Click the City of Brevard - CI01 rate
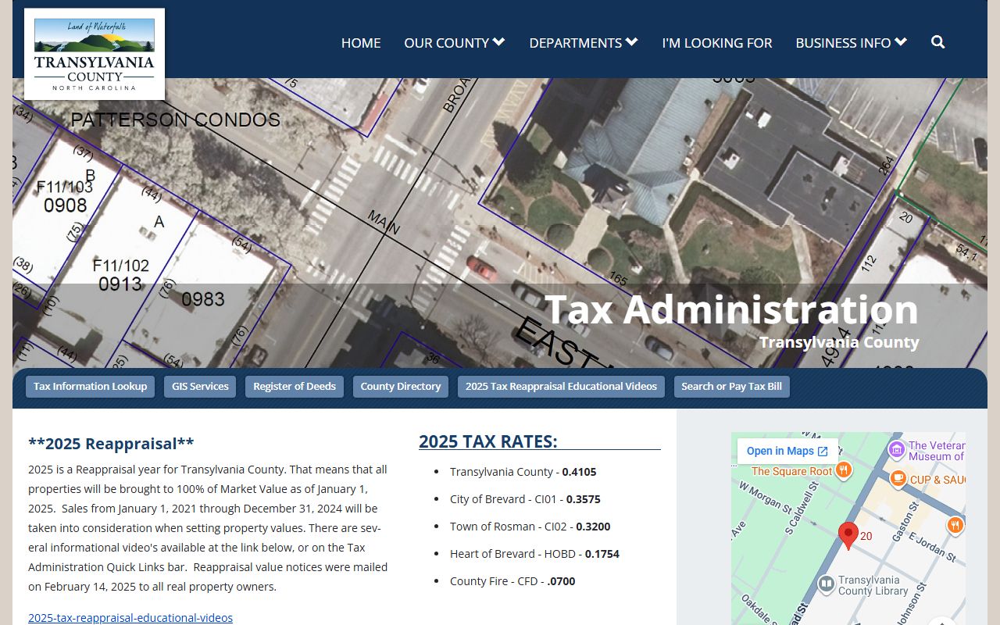This screenshot has width=1000, height=625. pyautogui.click(x=525, y=499)
